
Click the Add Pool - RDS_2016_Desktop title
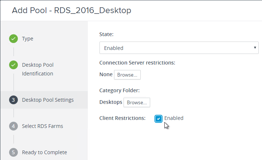point(71,10)
